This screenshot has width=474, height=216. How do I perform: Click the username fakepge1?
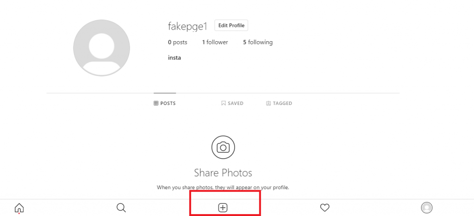187,26
